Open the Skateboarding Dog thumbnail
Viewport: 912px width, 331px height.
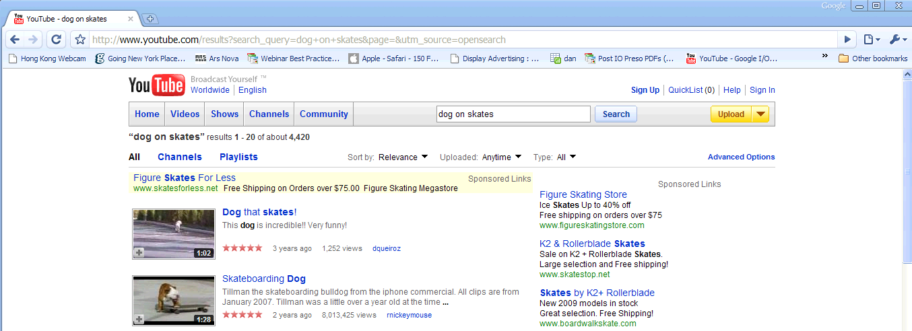pos(174,301)
